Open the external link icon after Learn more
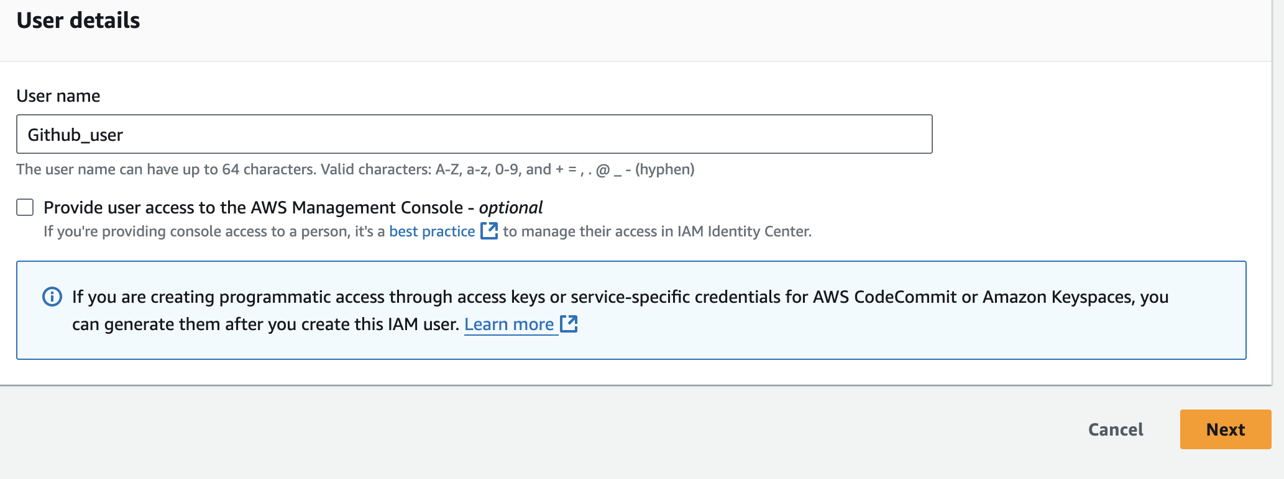 pyautogui.click(x=569, y=324)
